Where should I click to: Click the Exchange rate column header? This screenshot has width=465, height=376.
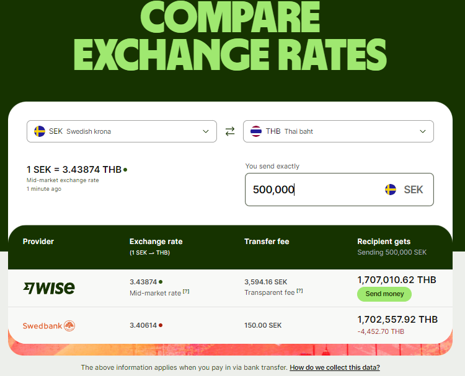click(x=156, y=242)
